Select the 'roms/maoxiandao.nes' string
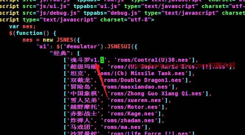The image size is (245, 135). click(136, 87)
